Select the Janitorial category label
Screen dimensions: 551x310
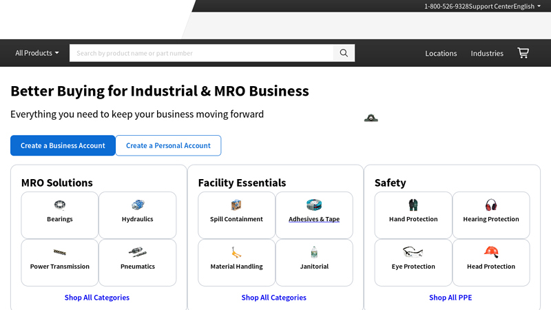click(314, 267)
